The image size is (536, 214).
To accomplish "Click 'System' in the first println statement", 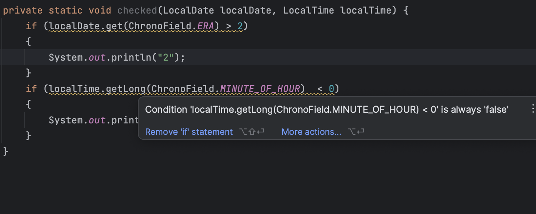I will 66,57.
